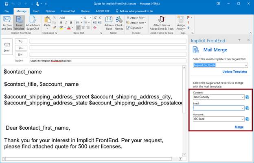This screenshot has height=163, width=254.
Task: Open the Contact dropdown showing Jane Connely
Action: [243, 97]
